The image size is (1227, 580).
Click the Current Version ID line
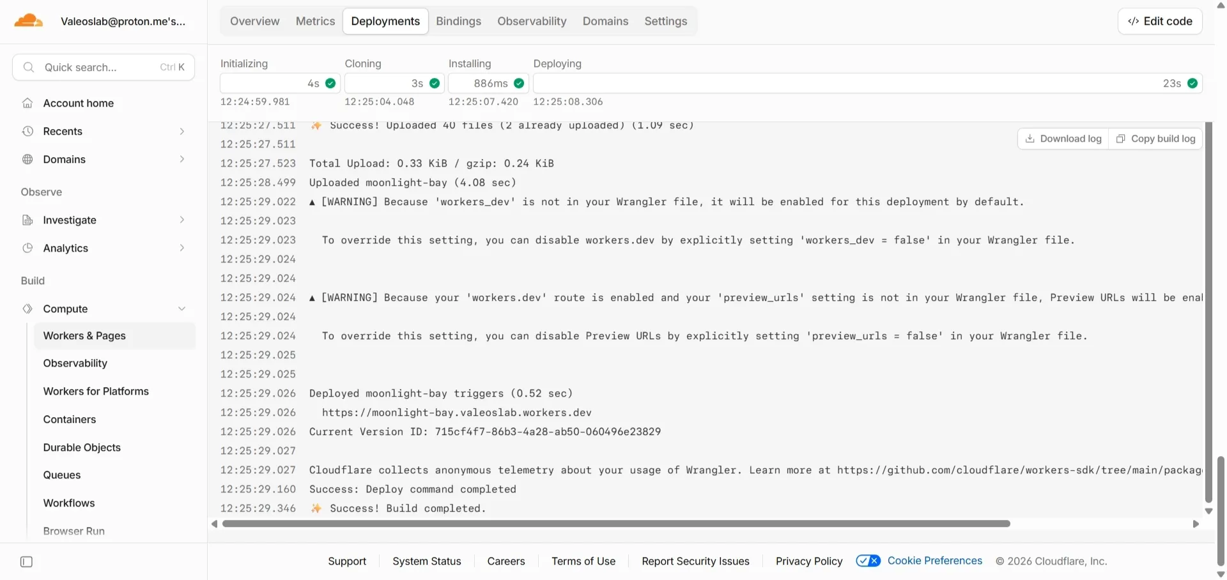[x=485, y=432]
